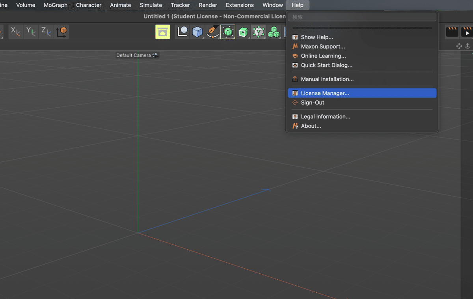Click the Coordinate System icon
Viewport: 473px width, 299px height.
(x=61, y=32)
